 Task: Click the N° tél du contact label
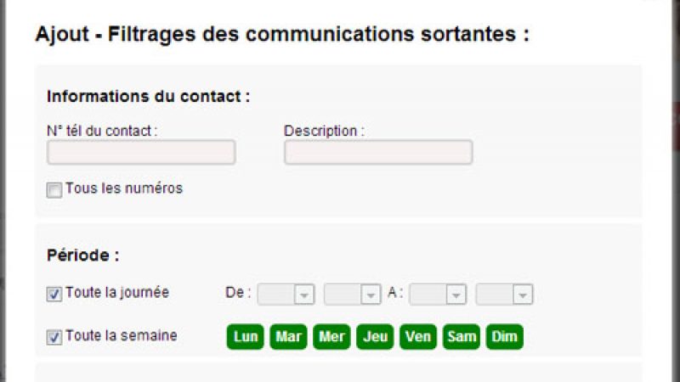tap(102, 131)
